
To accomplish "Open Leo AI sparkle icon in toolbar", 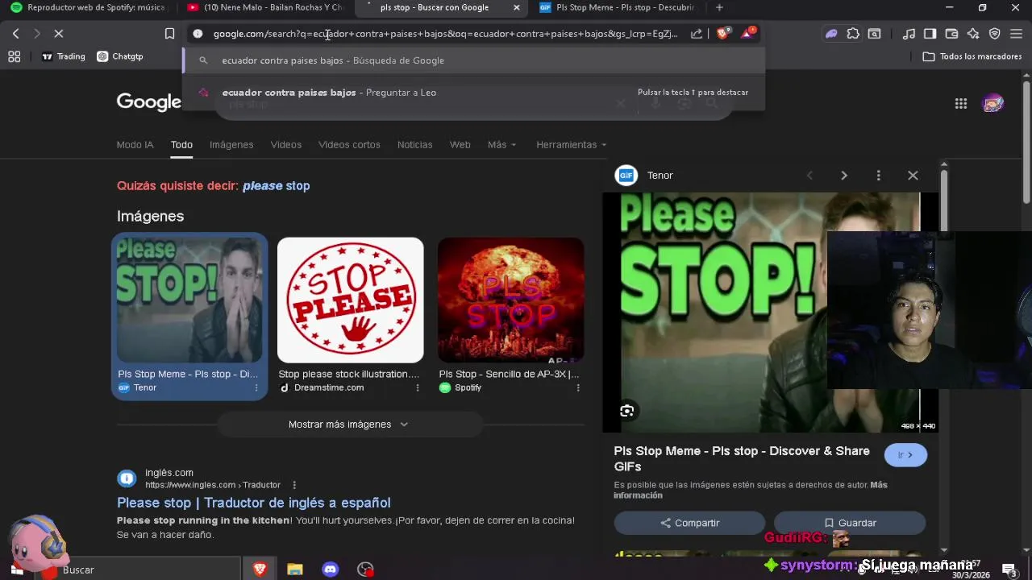I will (973, 34).
